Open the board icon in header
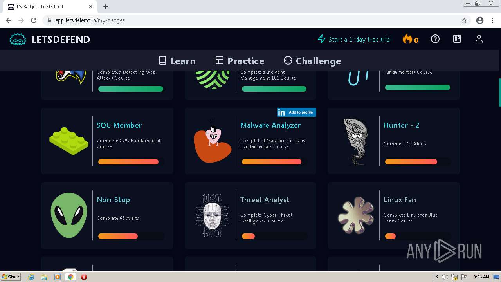Image resolution: width=501 pixels, height=282 pixels. click(x=457, y=39)
